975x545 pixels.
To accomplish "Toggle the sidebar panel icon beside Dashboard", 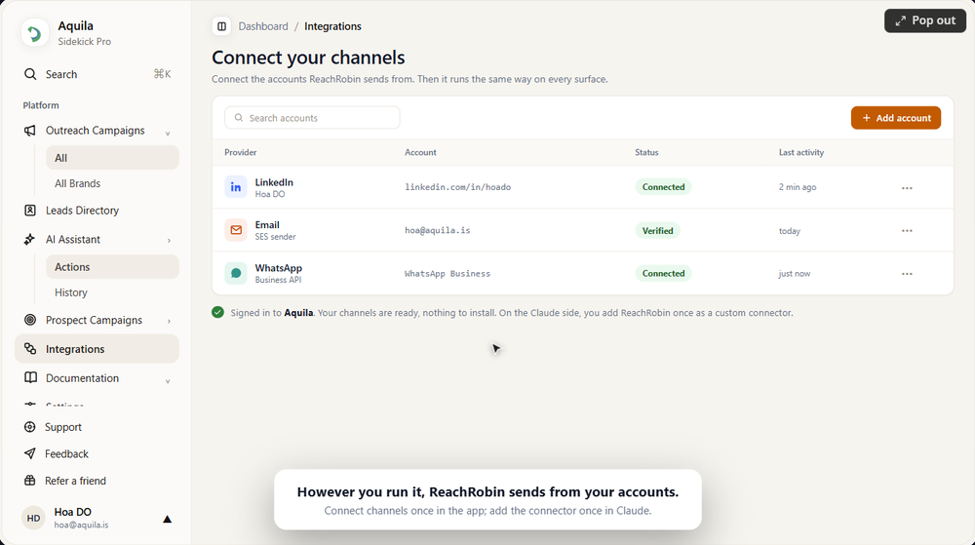I will [221, 26].
